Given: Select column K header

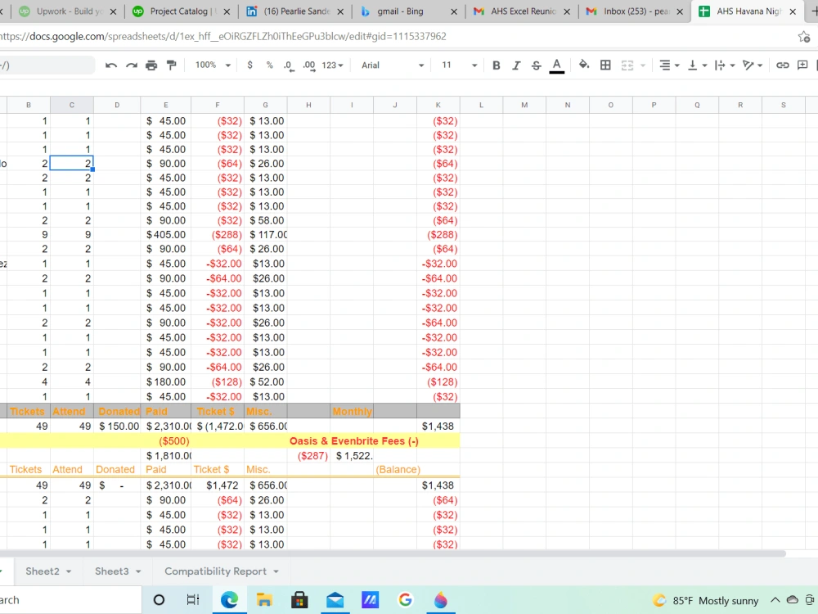Looking at the screenshot, I should tap(438, 105).
